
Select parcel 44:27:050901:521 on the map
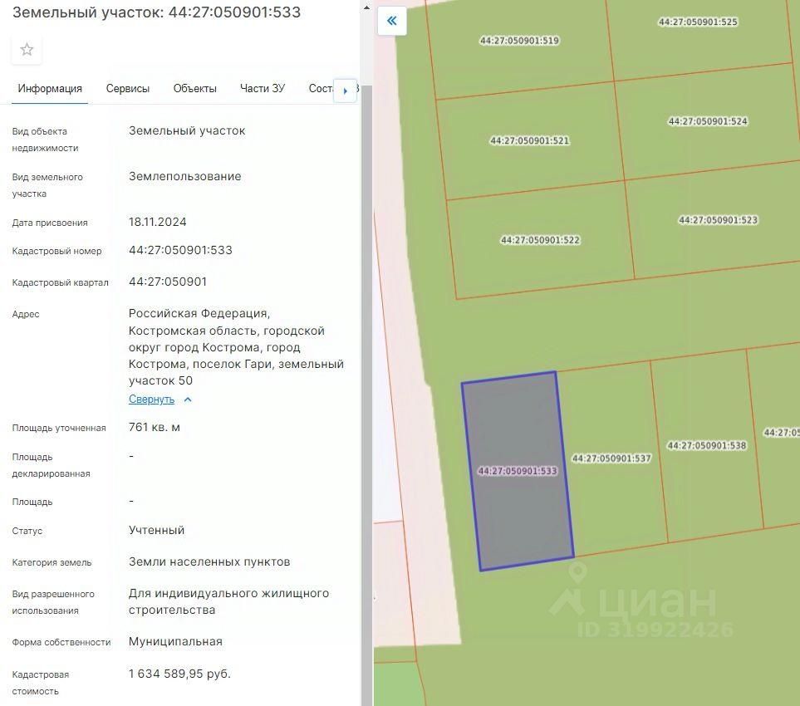[x=529, y=140]
